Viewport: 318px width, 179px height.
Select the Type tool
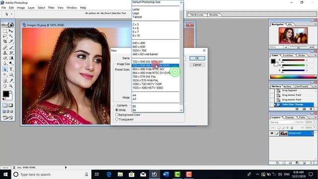click(11, 70)
